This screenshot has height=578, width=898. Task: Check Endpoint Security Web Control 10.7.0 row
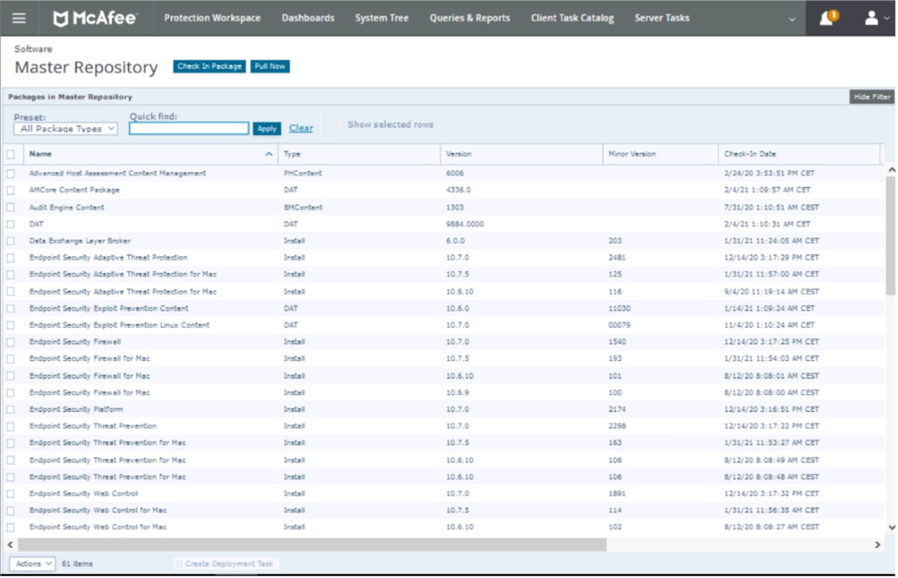11,494
